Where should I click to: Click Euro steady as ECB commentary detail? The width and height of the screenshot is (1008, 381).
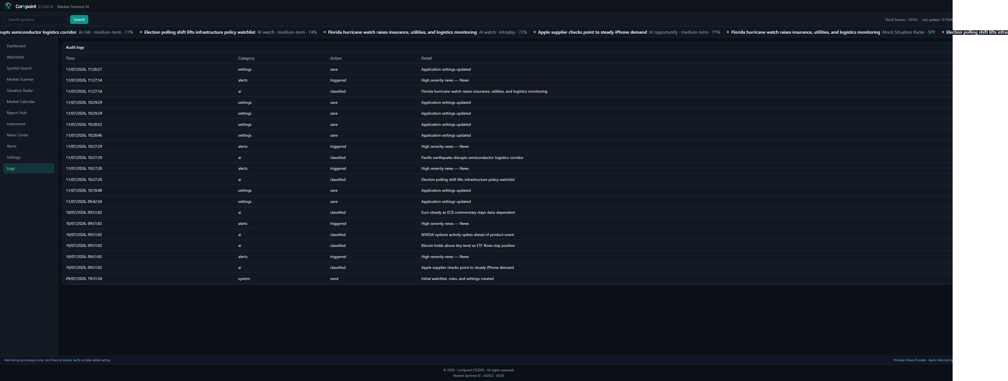point(468,213)
